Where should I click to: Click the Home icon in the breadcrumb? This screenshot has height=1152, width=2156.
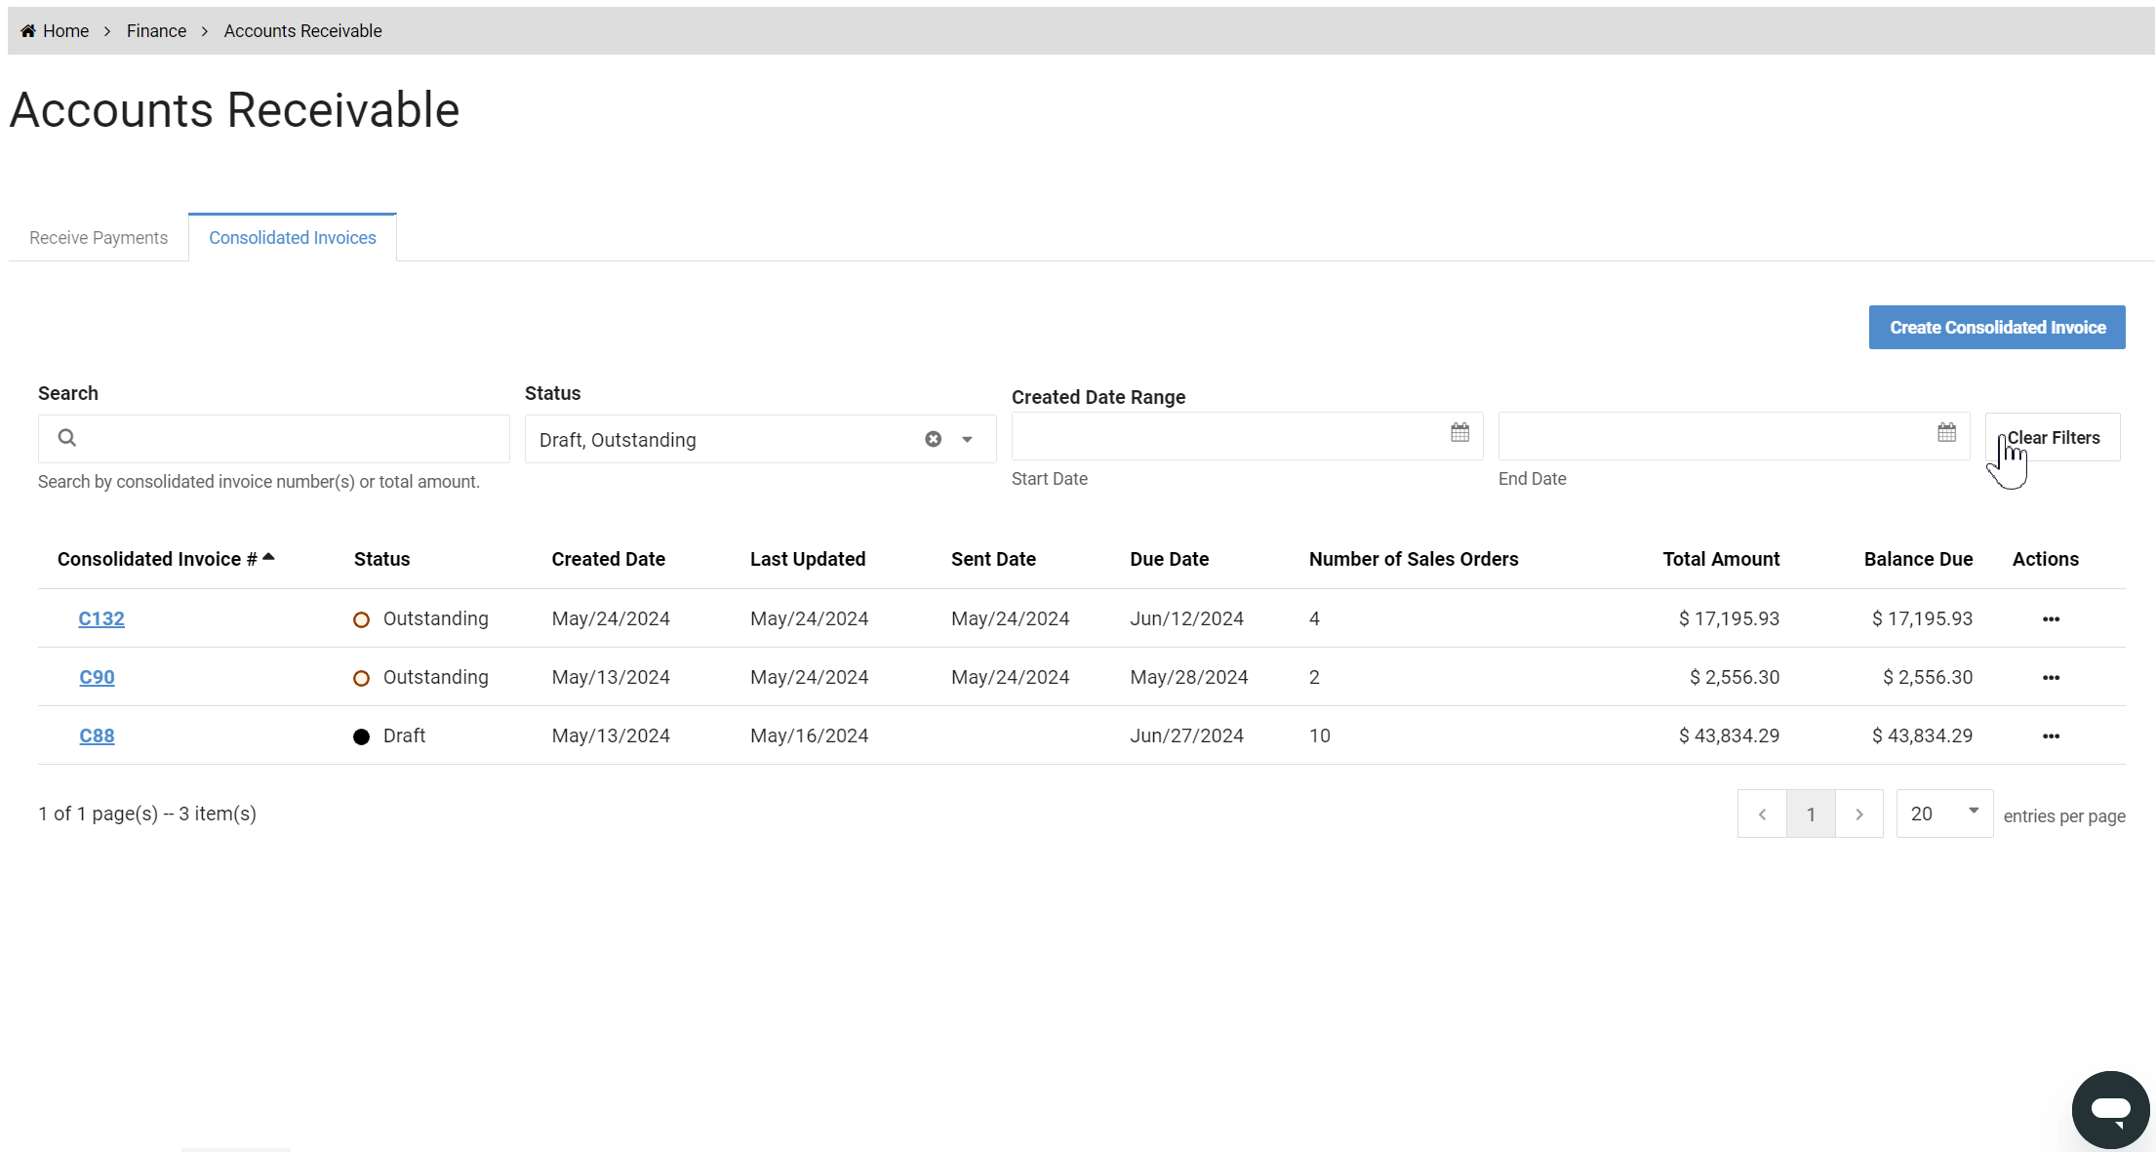[x=27, y=30]
